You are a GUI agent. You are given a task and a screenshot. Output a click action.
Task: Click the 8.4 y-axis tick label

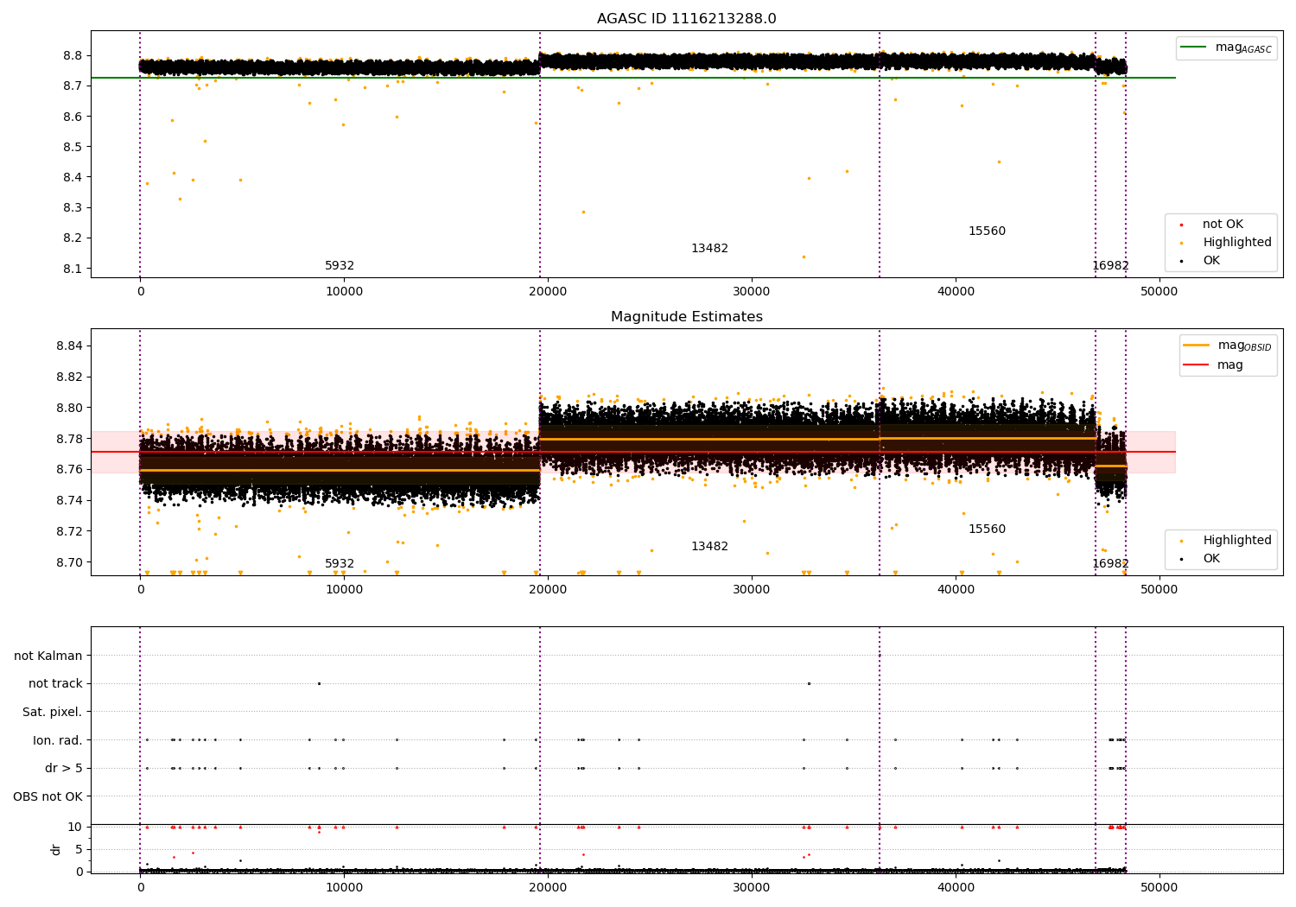73,178
